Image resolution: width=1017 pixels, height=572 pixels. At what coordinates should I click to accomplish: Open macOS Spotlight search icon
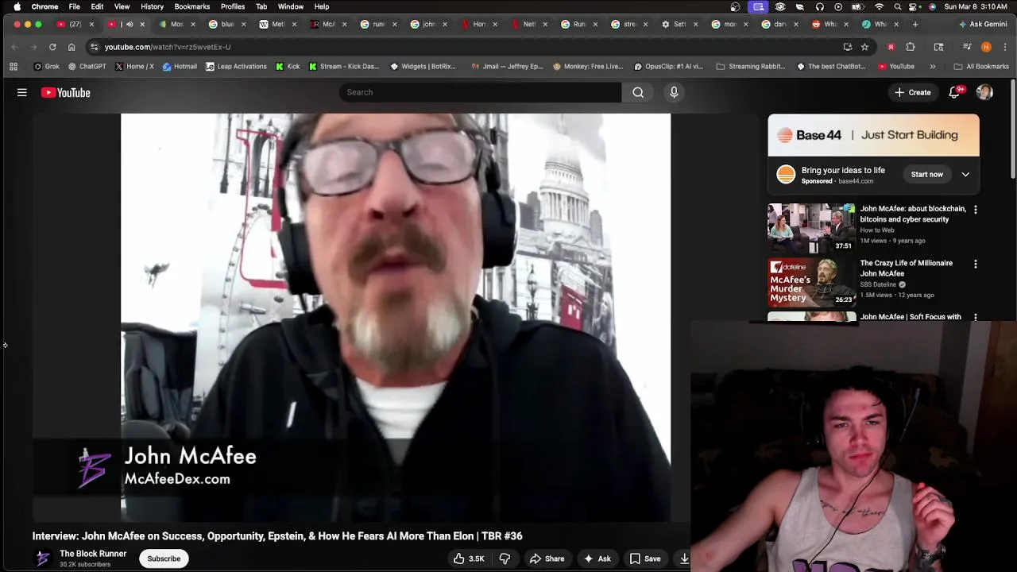[x=898, y=6]
